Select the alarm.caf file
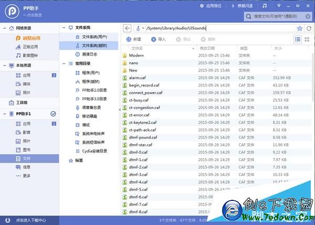The image size is (315, 225). (216, 78)
